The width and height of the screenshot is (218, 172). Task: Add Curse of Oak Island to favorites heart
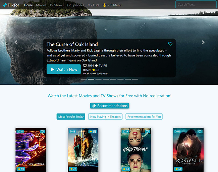click(170, 44)
